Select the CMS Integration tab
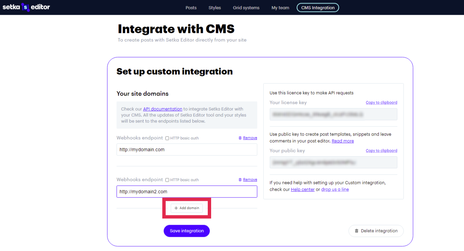This screenshot has height=251, width=464. (x=318, y=7)
